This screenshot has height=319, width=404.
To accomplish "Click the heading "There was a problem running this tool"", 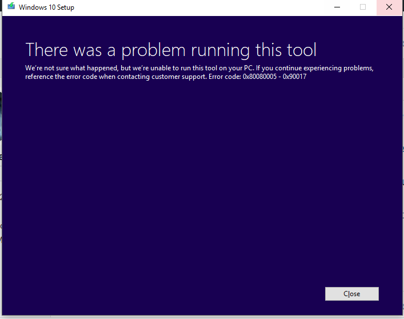I will tap(171, 50).
